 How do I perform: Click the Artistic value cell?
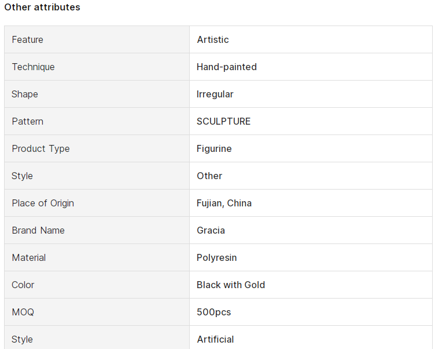click(x=311, y=39)
